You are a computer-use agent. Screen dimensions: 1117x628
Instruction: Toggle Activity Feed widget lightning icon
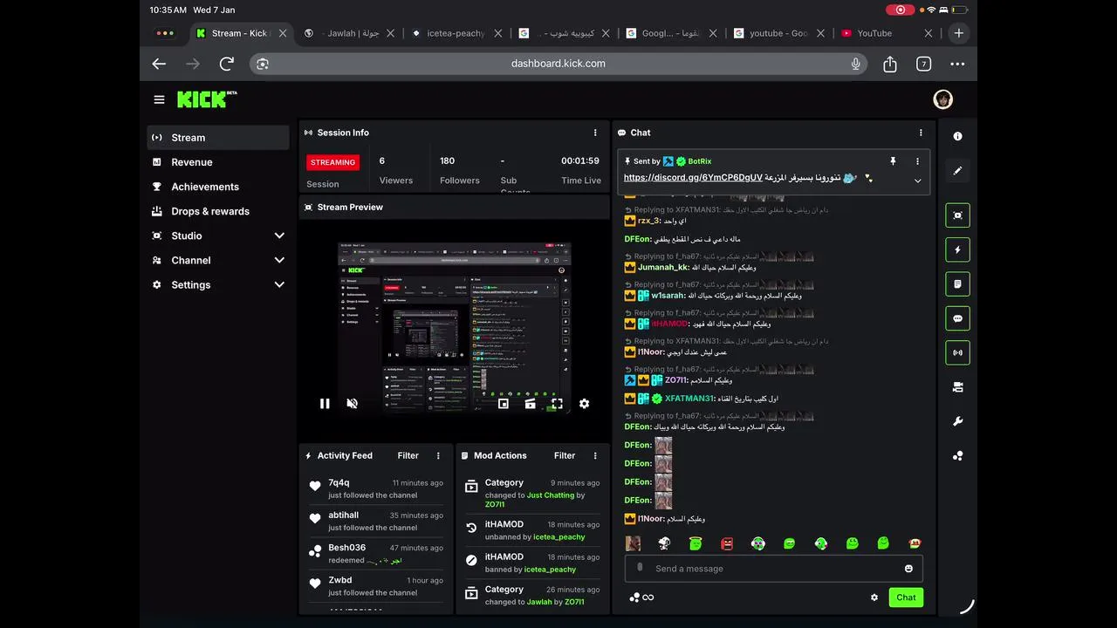pyautogui.click(x=957, y=249)
